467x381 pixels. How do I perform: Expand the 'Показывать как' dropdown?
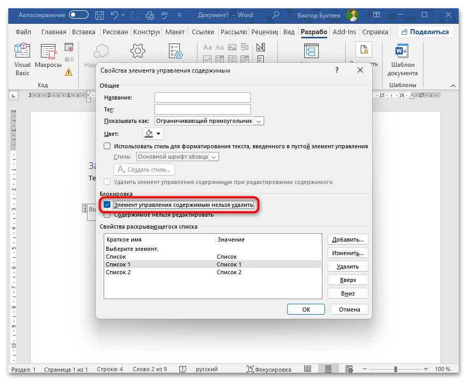pos(259,121)
